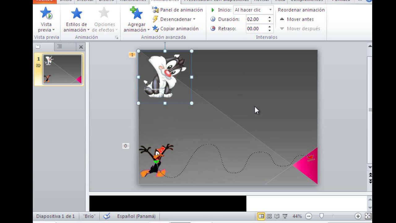Select animation tag number 0

click(x=125, y=146)
